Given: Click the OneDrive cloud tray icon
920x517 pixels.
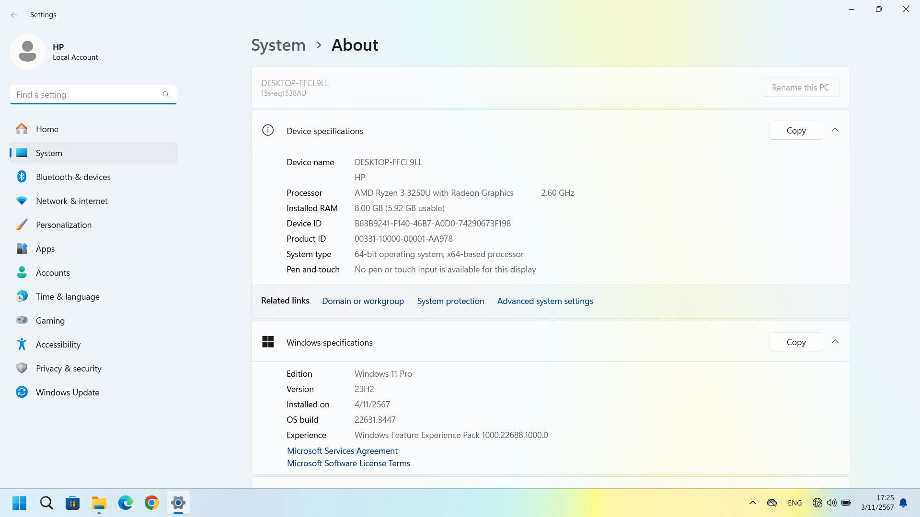Looking at the screenshot, I should point(772,503).
